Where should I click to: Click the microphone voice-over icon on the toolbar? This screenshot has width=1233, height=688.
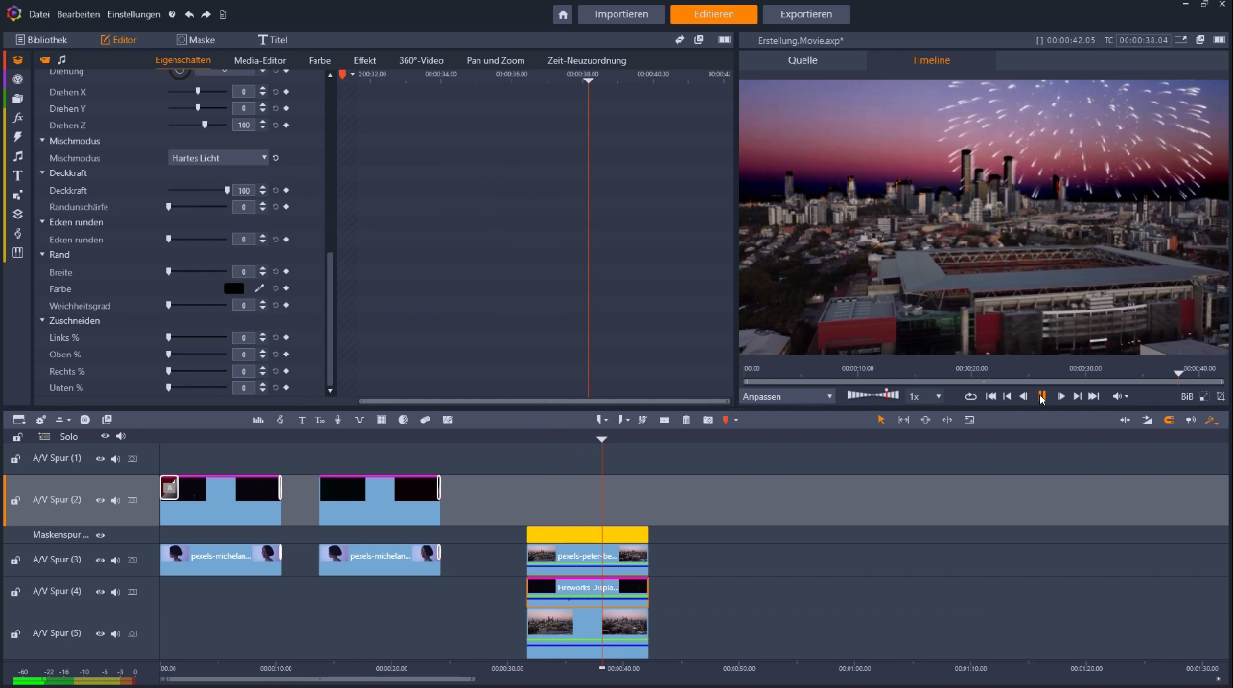pos(337,419)
